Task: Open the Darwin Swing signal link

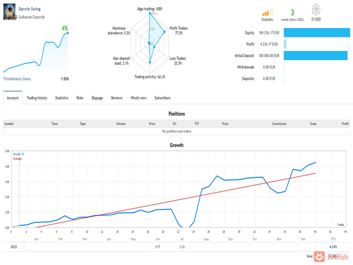Action: click(x=29, y=9)
